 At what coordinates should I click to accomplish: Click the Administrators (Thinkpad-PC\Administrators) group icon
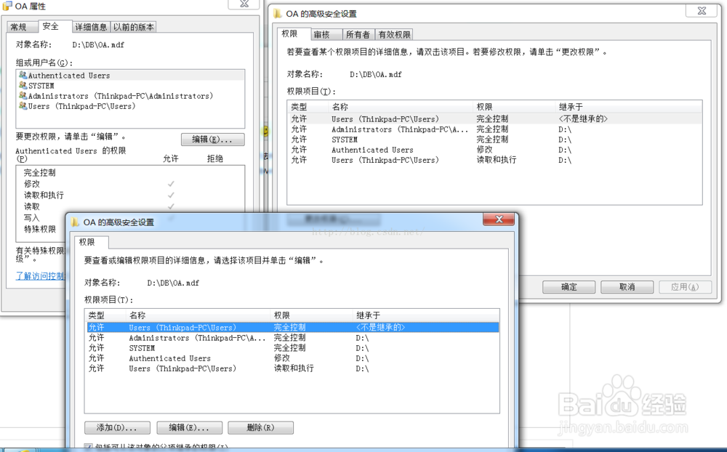(23, 94)
